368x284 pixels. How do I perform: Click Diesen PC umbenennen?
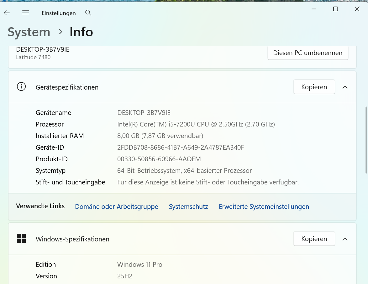pos(308,53)
